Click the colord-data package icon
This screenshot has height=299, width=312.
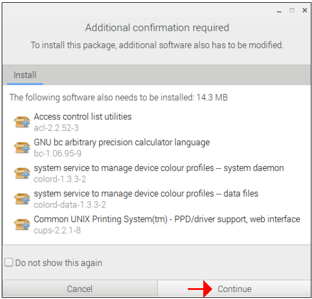point(22,199)
